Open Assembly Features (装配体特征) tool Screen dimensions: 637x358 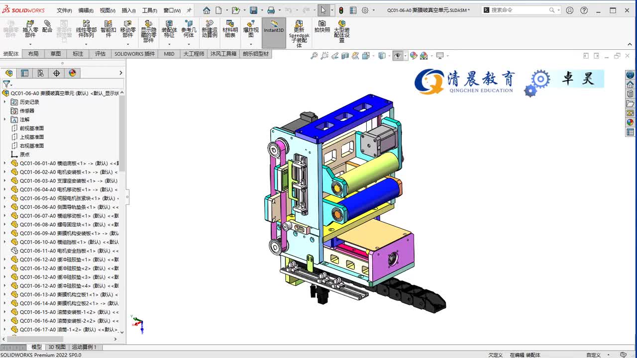tap(169, 29)
